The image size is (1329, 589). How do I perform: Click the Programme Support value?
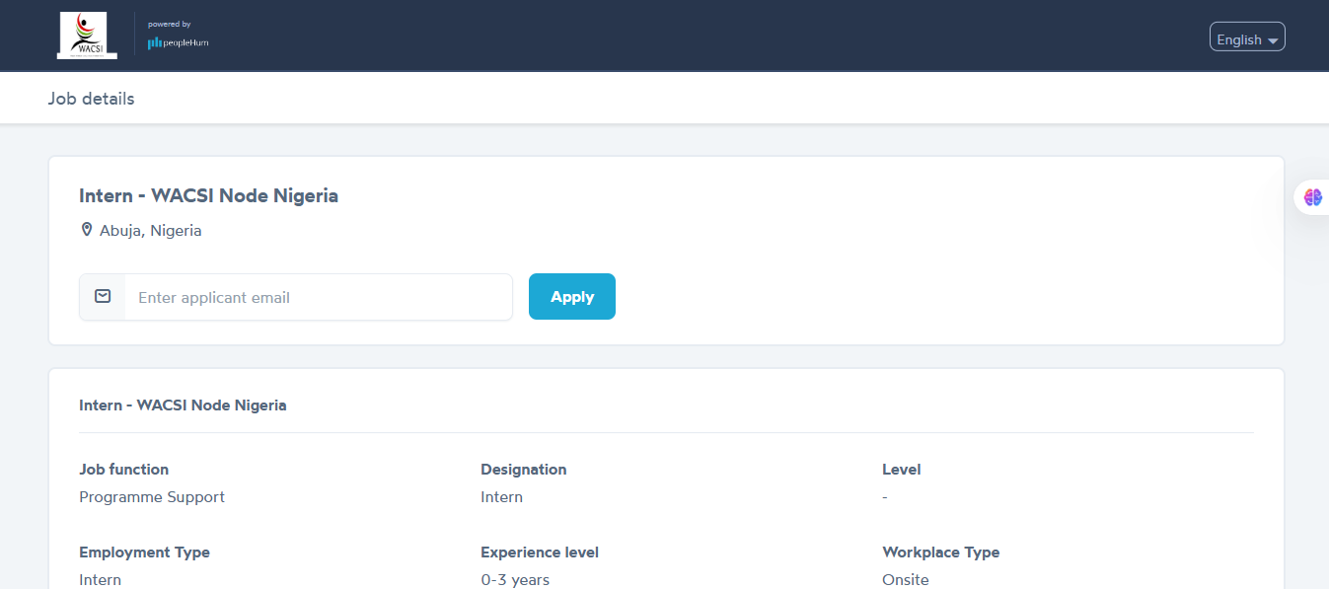[152, 497]
